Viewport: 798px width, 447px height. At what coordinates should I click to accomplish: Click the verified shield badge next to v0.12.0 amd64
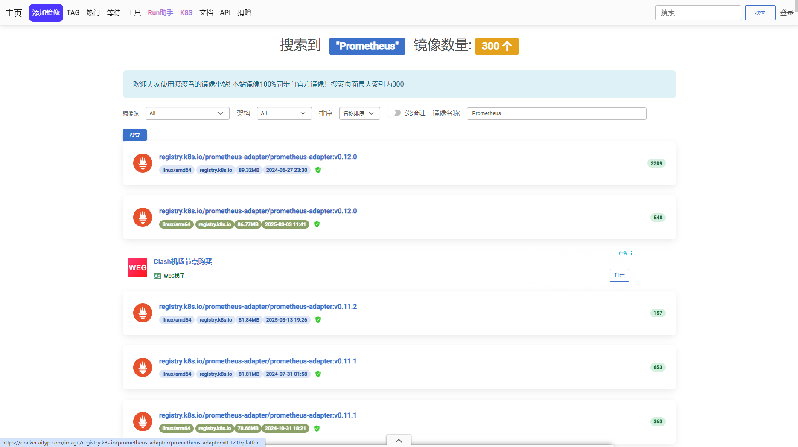[x=318, y=170]
